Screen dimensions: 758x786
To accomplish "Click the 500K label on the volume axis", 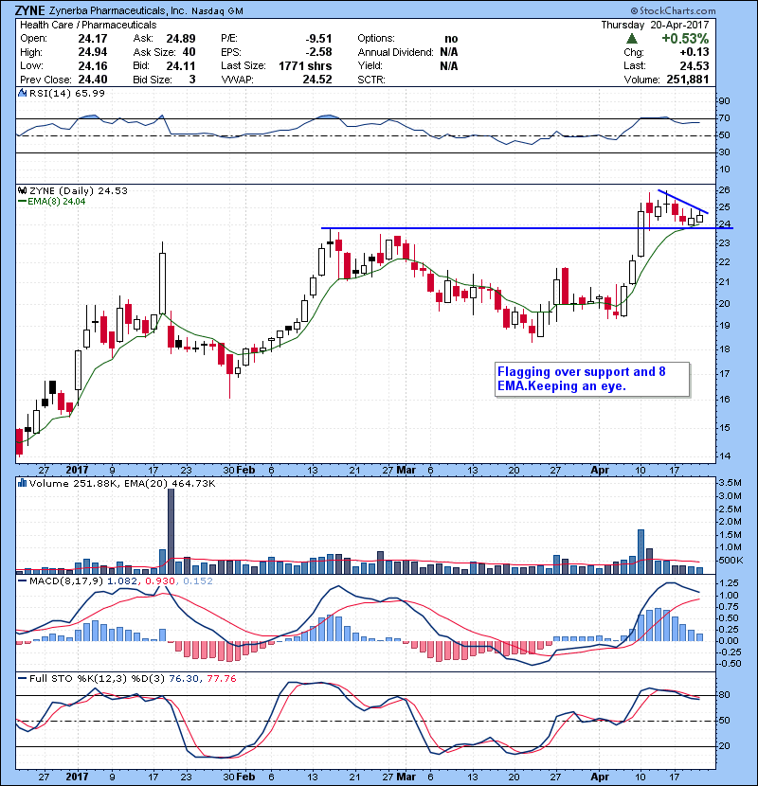I will pyautogui.click(x=731, y=560).
